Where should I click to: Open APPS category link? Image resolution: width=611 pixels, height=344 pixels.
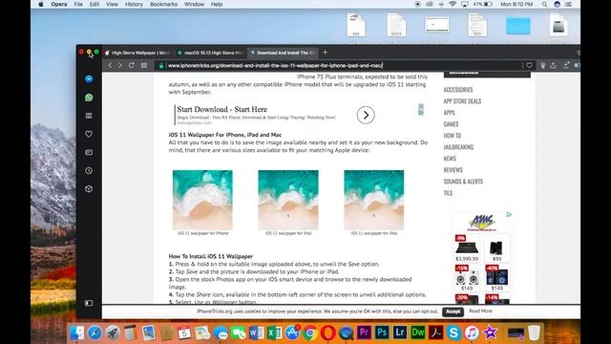pos(449,113)
